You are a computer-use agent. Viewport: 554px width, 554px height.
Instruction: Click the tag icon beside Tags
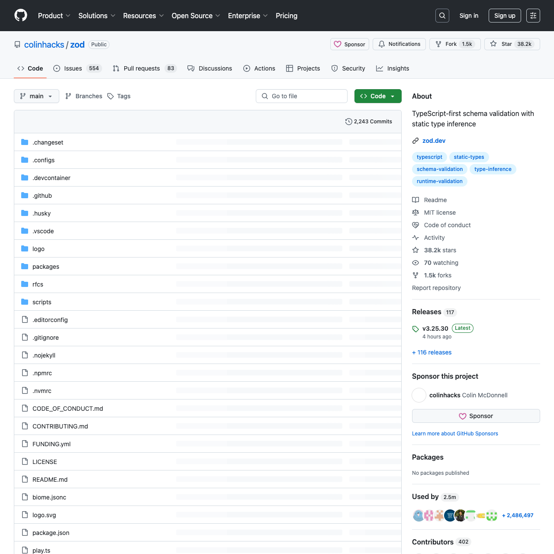[111, 96]
